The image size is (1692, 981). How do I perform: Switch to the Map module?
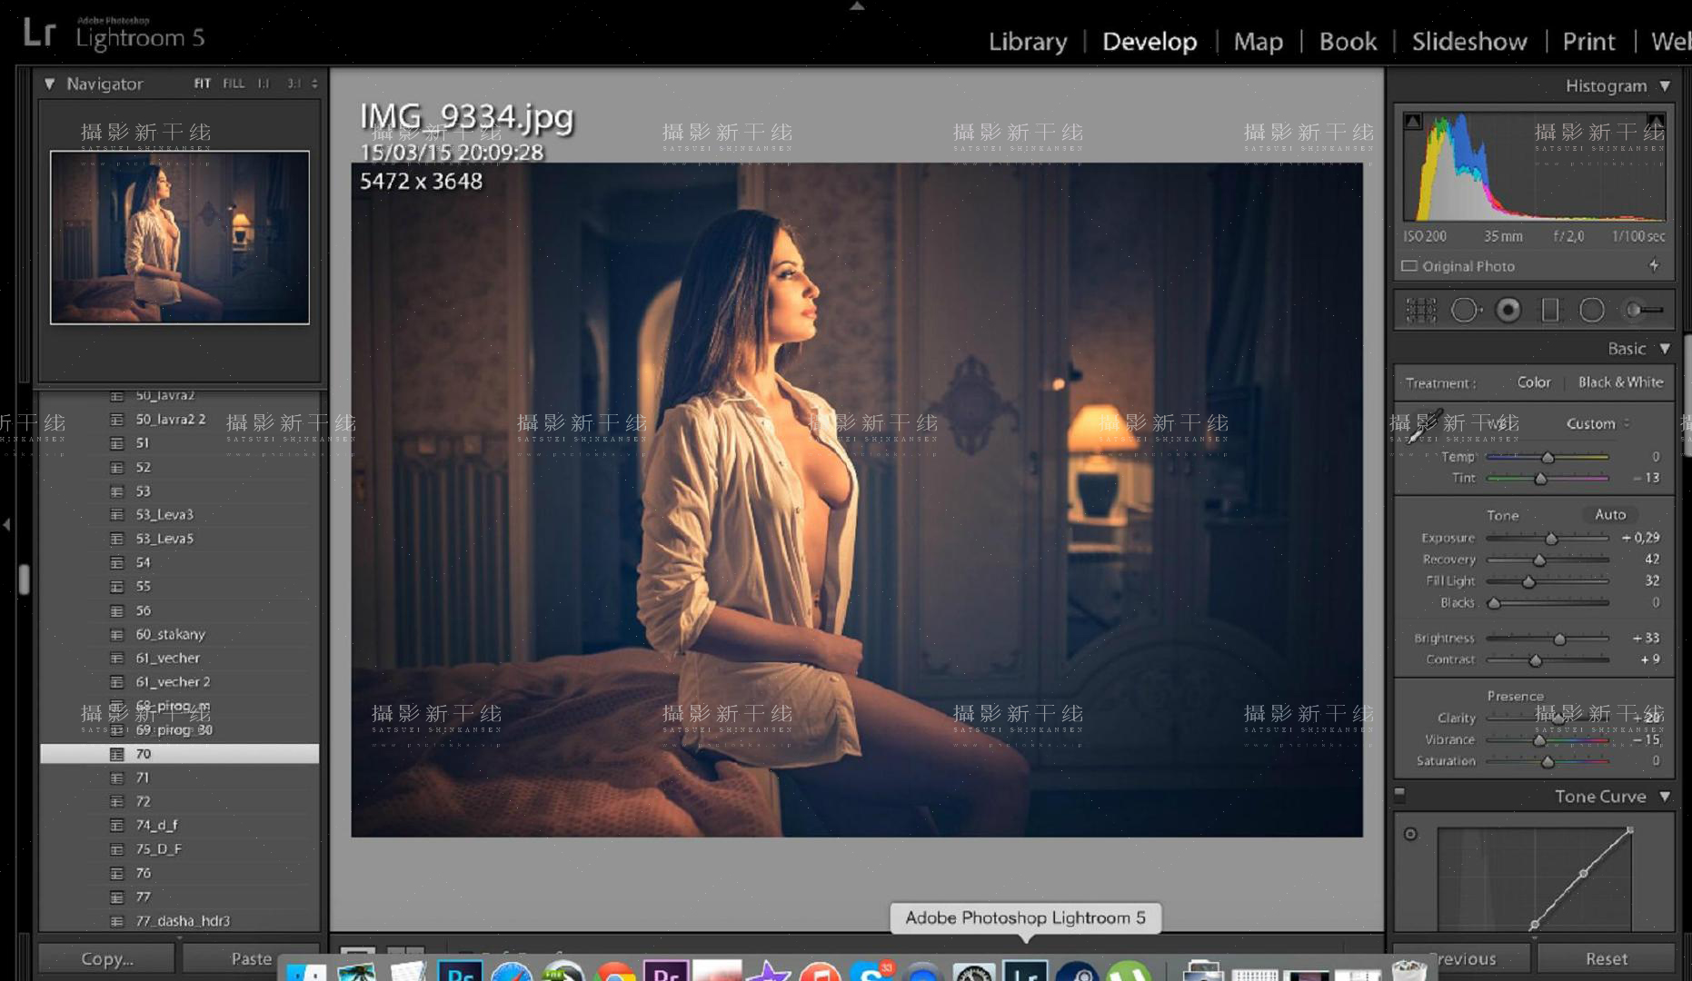coord(1259,42)
